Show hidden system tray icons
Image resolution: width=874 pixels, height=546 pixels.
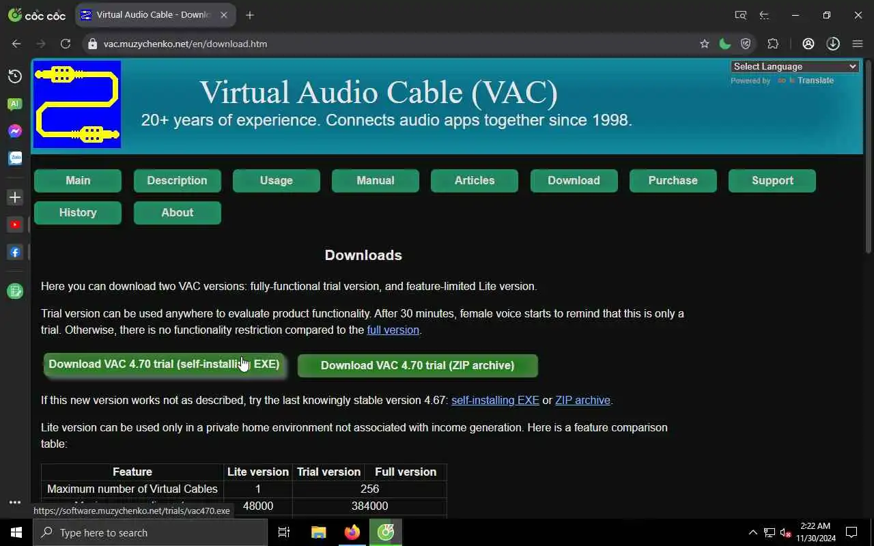click(753, 532)
